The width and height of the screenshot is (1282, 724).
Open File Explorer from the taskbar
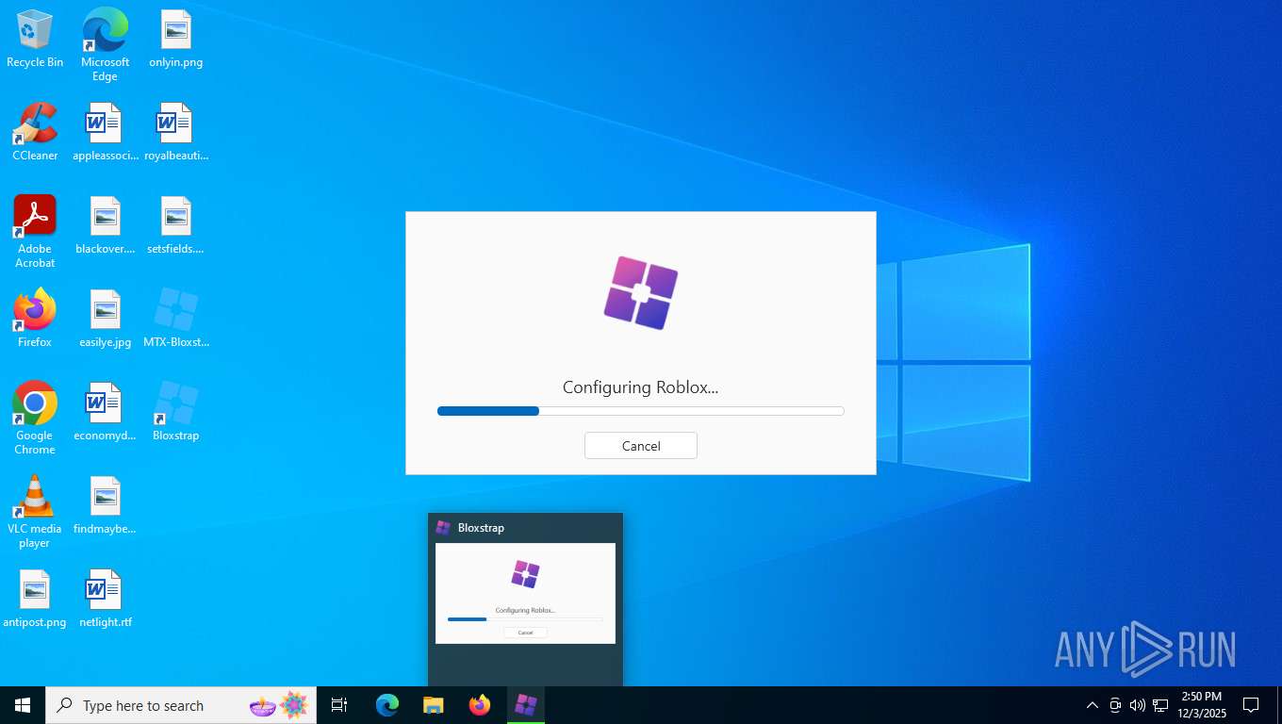coord(434,705)
